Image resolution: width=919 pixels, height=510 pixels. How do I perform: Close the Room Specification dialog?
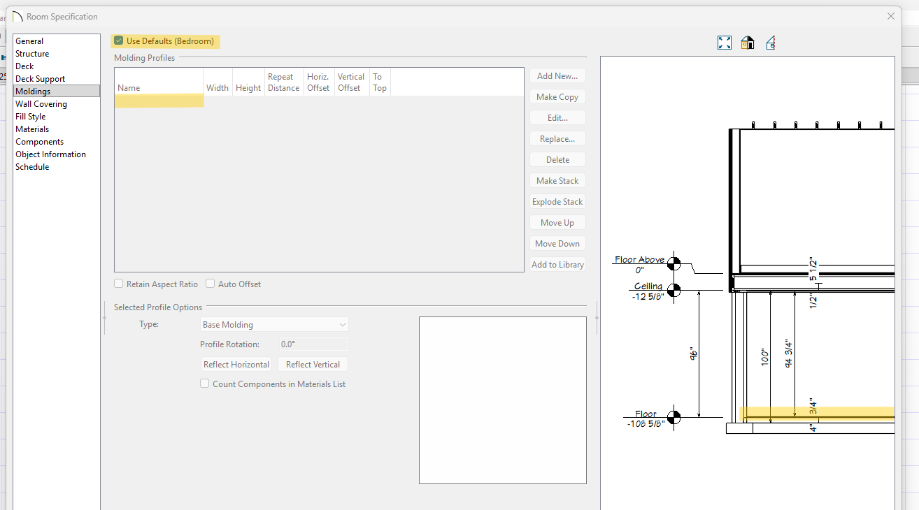coord(890,16)
